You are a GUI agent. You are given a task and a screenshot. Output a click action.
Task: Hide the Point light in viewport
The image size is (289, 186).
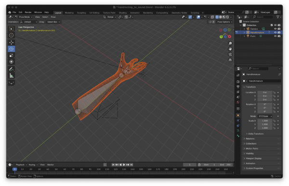275,36
